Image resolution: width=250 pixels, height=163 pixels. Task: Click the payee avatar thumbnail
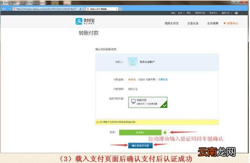(x=132, y=62)
